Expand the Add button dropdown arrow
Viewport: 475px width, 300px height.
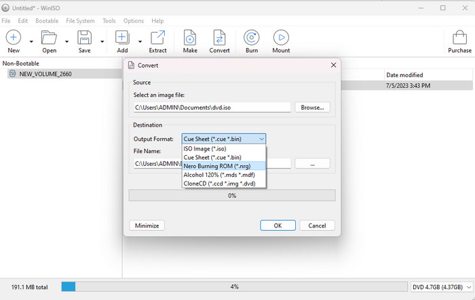click(140, 41)
